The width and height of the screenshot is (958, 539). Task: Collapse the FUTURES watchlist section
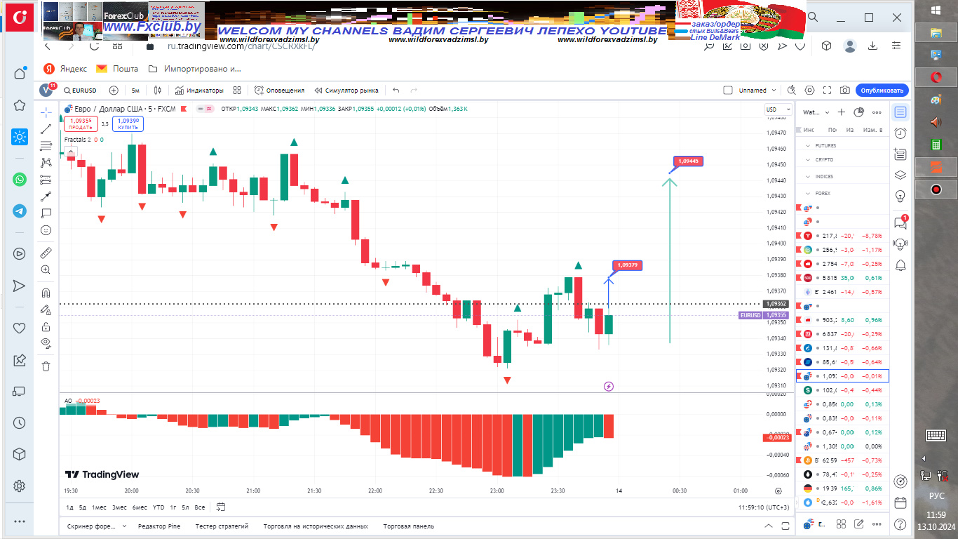(808, 145)
